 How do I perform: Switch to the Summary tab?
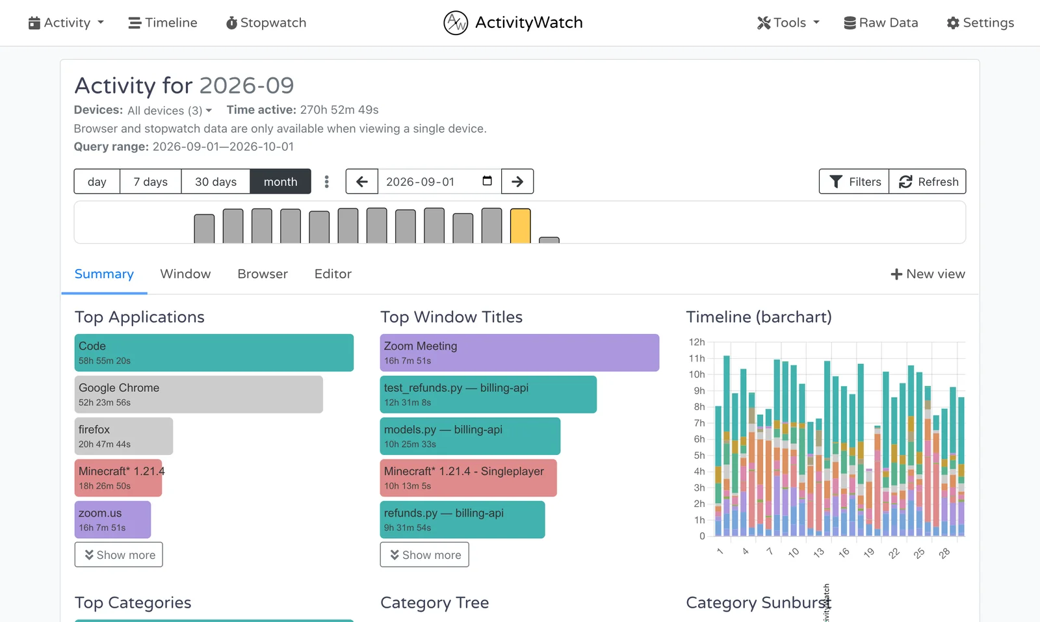click(104, 274)
